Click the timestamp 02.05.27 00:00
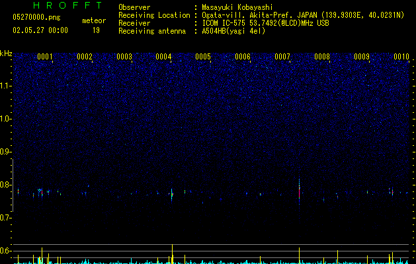 [40, 30]
